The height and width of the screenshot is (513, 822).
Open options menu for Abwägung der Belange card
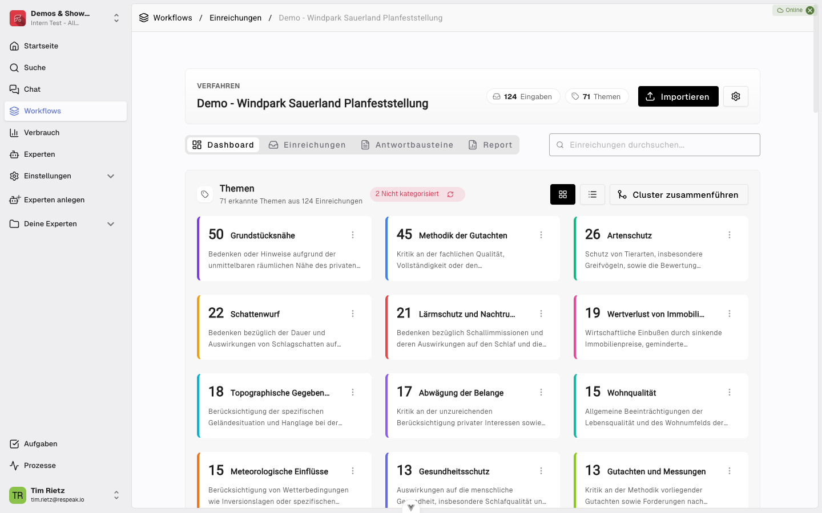click(x=541, y=392)
